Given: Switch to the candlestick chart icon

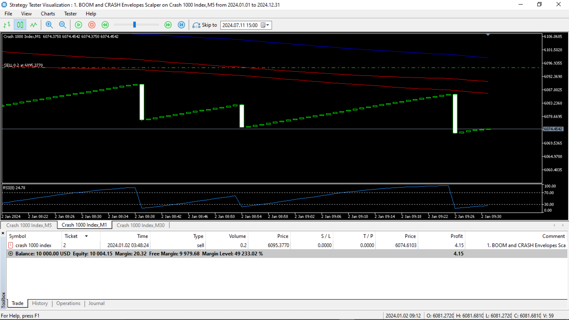Looking at the screenshot, I should [x=20, y=25].
